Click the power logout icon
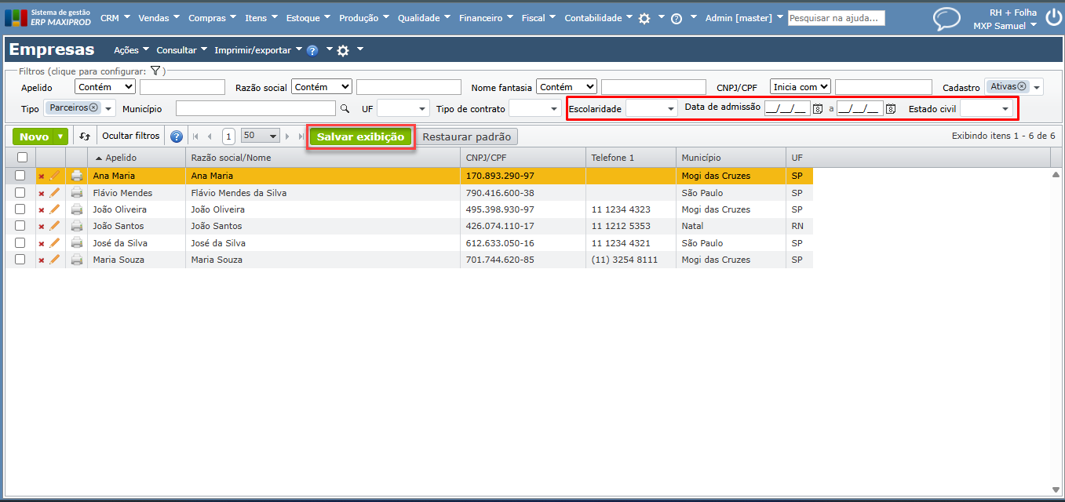The image size is (1065, 502). click(x=1053, y=18)
